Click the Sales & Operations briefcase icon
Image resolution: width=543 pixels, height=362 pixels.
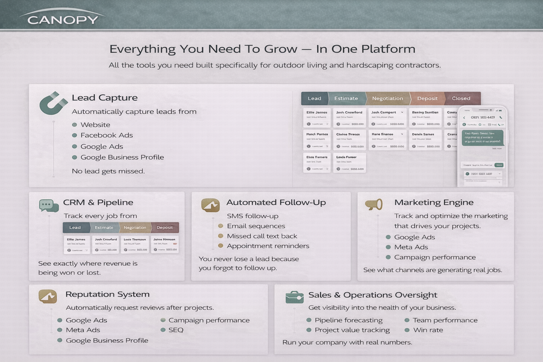294,297
